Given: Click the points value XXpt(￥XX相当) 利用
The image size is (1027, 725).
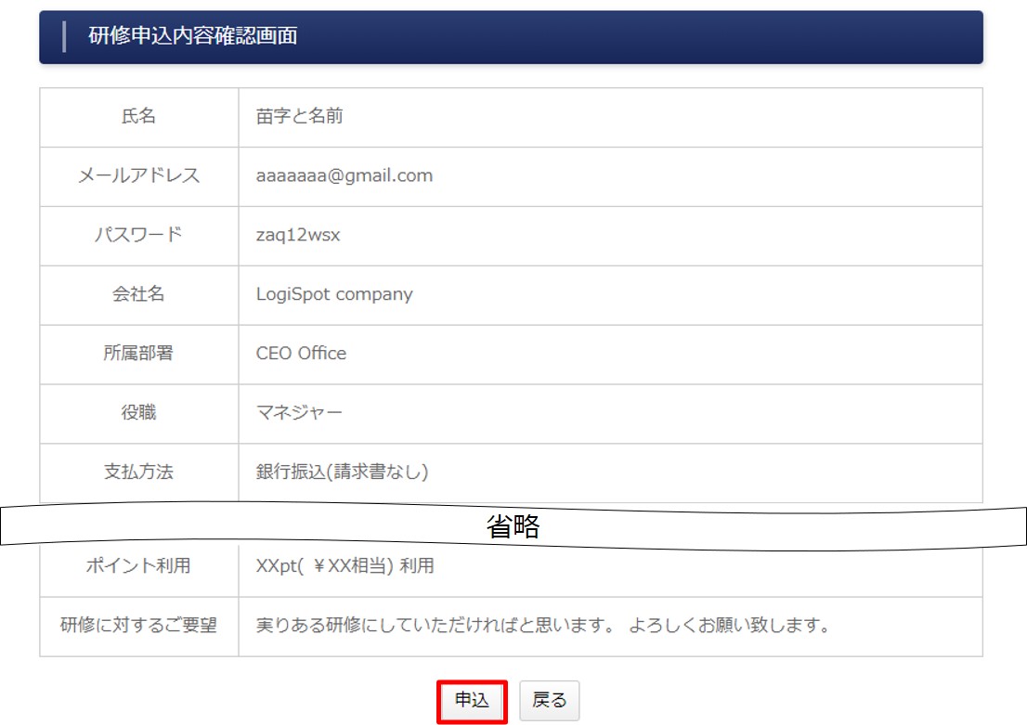Looking at the screenshot, I should pyautogui.click(x=344, y=566).
